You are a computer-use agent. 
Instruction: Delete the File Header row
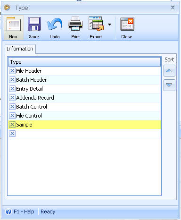pos(12,71)
